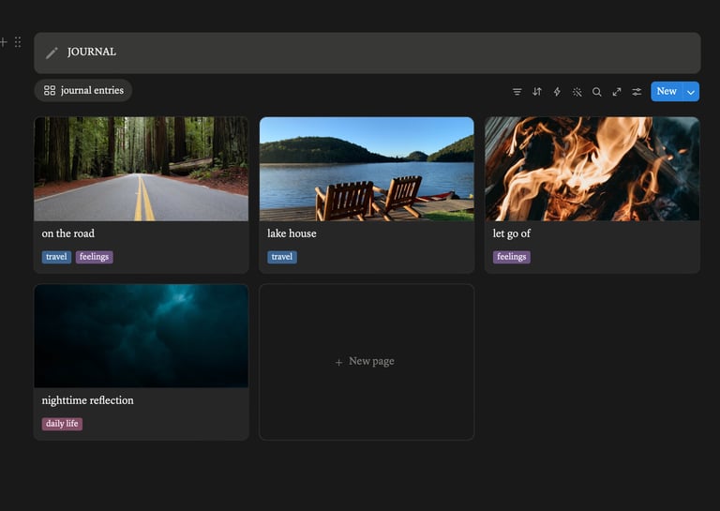This screenshot has height=511, width=720.
Task: Click the filter icon in the database toolbar
Action: click(517, 92)
